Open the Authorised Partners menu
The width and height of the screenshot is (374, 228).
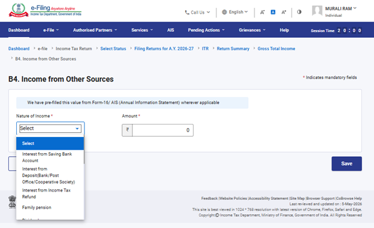point(95,30)
